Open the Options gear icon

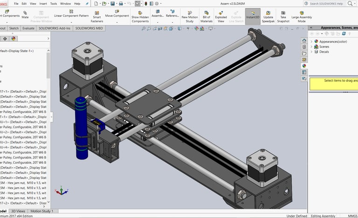[157, 3]
